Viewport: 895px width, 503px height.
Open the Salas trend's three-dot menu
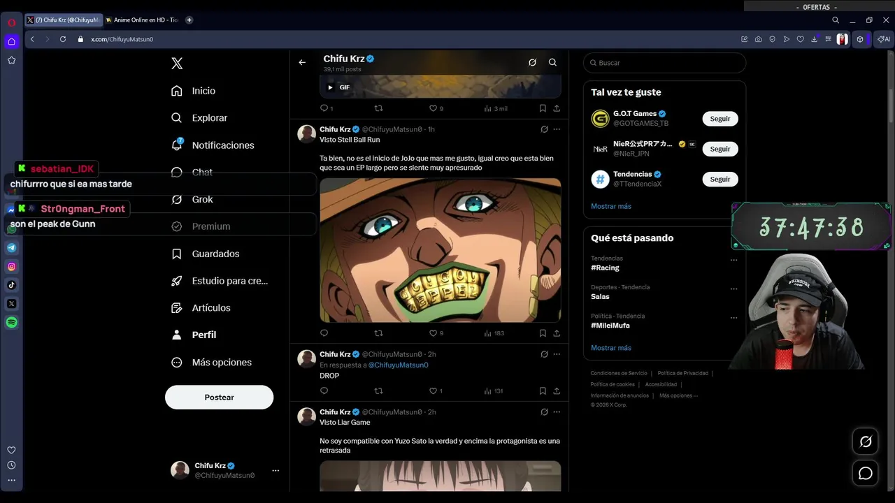point(733,289)
